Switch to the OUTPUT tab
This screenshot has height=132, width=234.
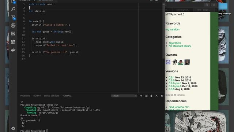37,96
